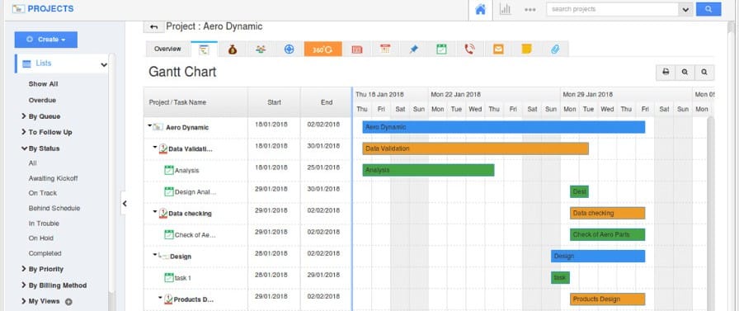The width and height of the screenshot is (739, 311).
Task: Select the Behind Schedule status filter
Action: [54, 208]
